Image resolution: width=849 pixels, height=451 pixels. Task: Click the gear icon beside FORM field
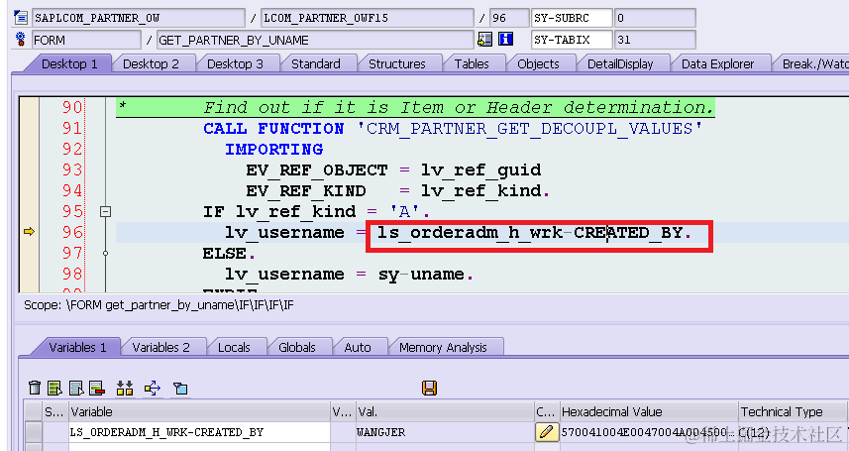(21, 39)
